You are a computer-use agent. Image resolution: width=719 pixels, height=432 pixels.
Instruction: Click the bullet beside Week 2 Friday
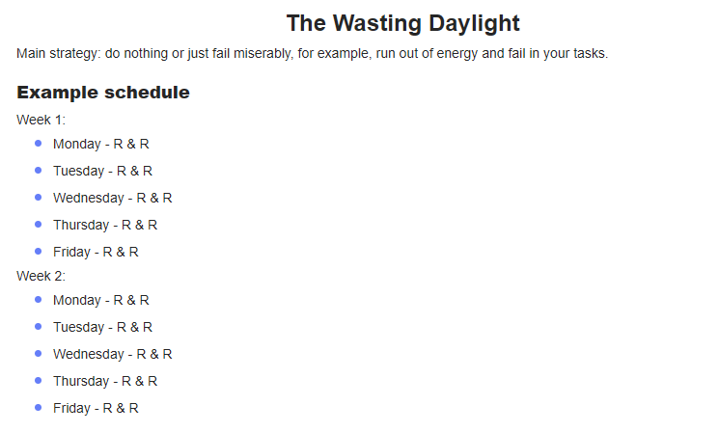(38, 408)
